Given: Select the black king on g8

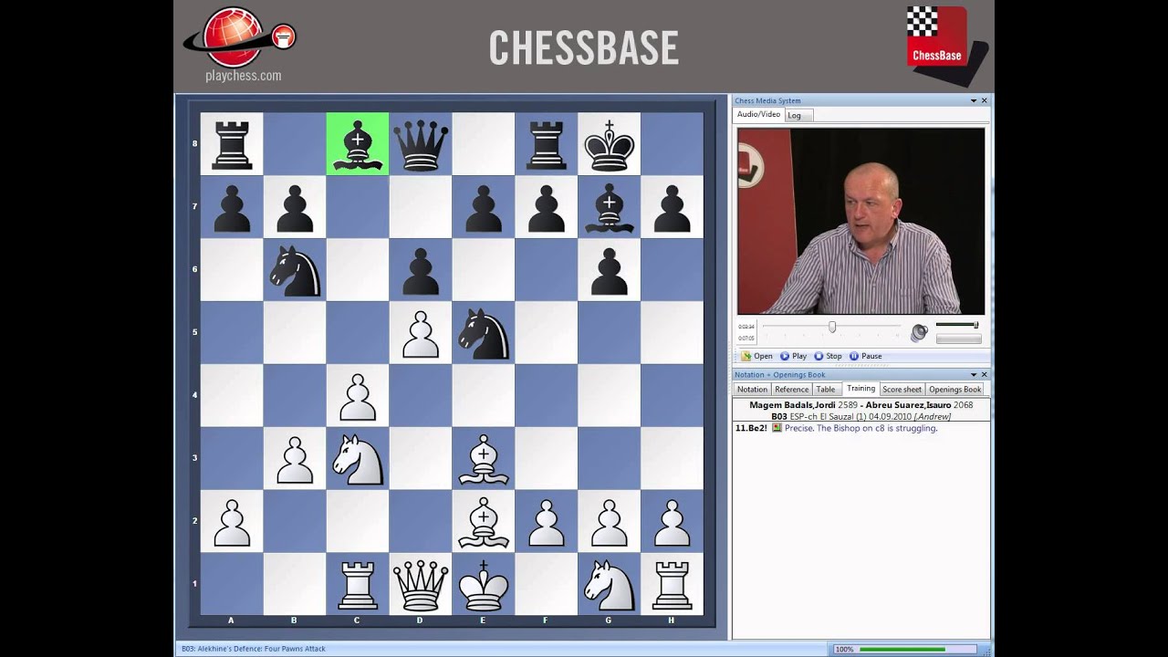Looking at the screenshot, I should click(x=610, y=144).
